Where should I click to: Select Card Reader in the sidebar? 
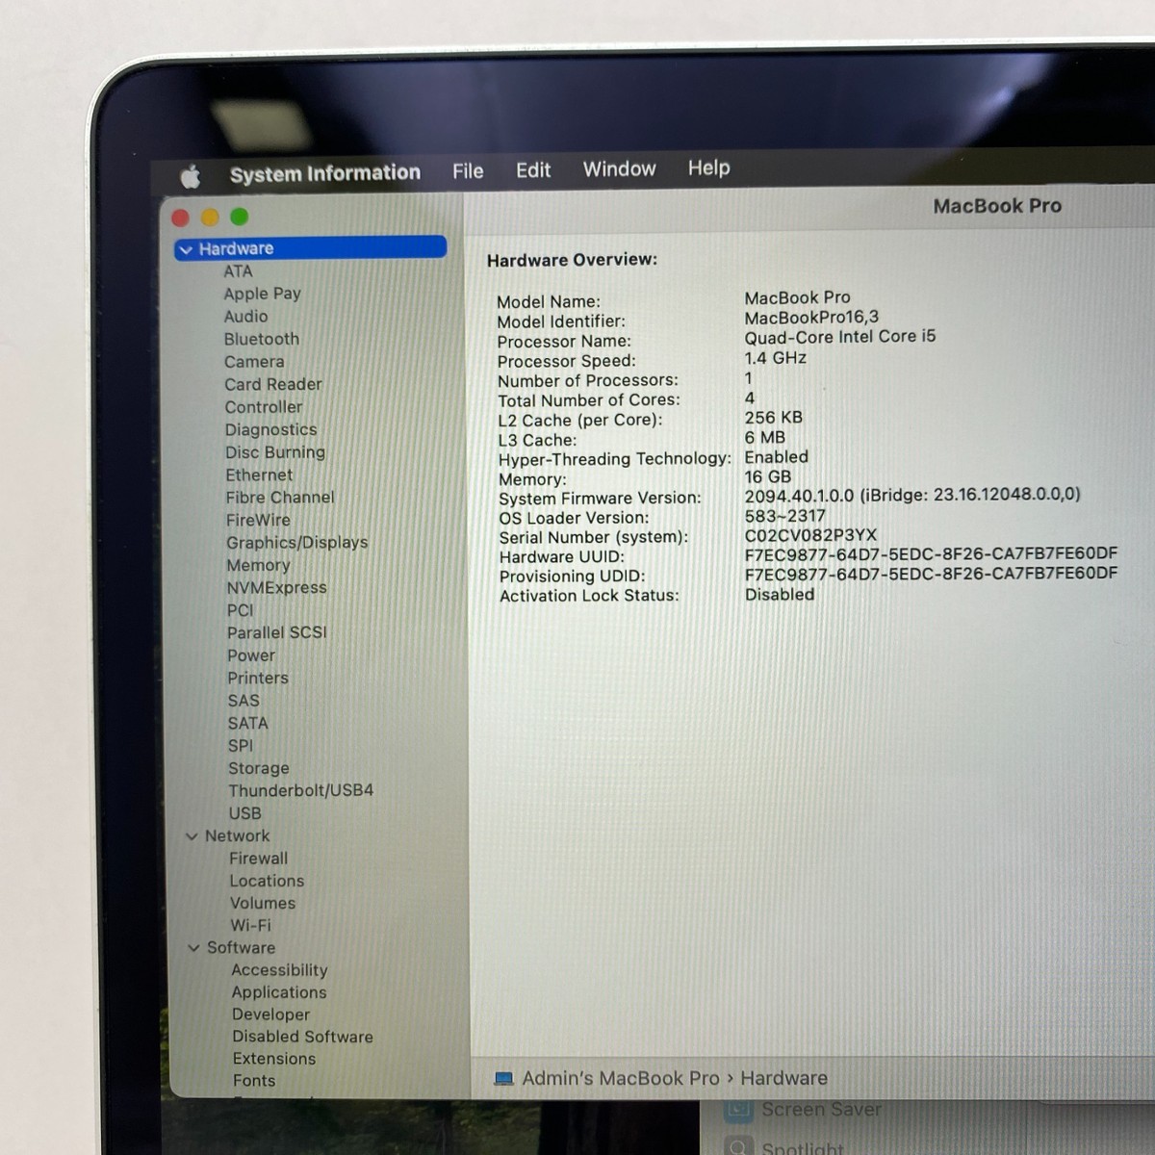pyautogui.click(x=273, y=384)
